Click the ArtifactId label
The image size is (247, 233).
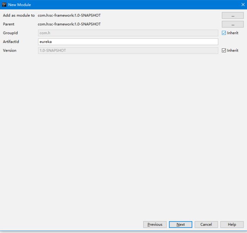tap(11, 41)
